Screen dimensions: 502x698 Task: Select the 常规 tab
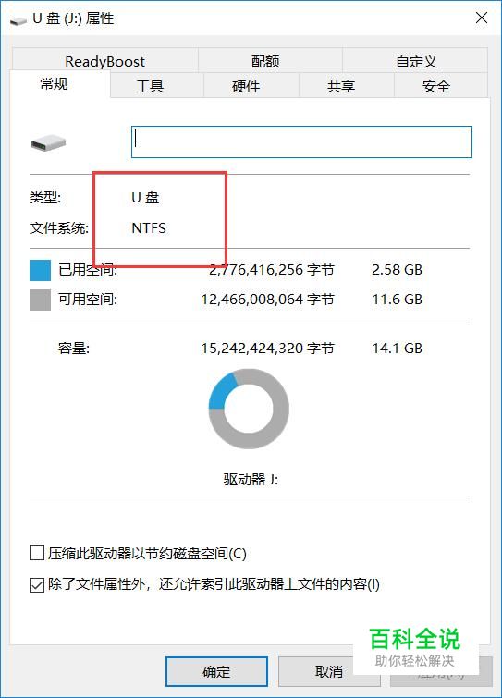pos(54,84)
